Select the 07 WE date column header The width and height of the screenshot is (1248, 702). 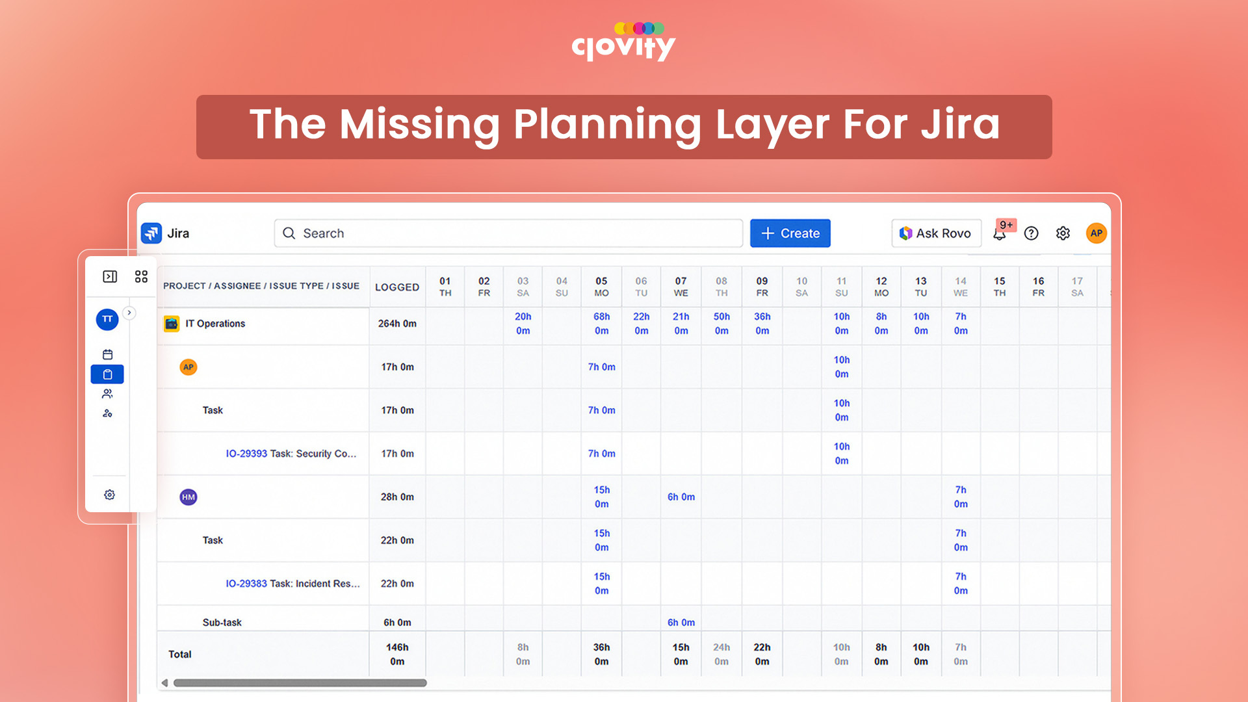681,287
